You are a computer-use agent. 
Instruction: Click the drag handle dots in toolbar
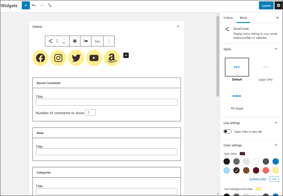57,41
